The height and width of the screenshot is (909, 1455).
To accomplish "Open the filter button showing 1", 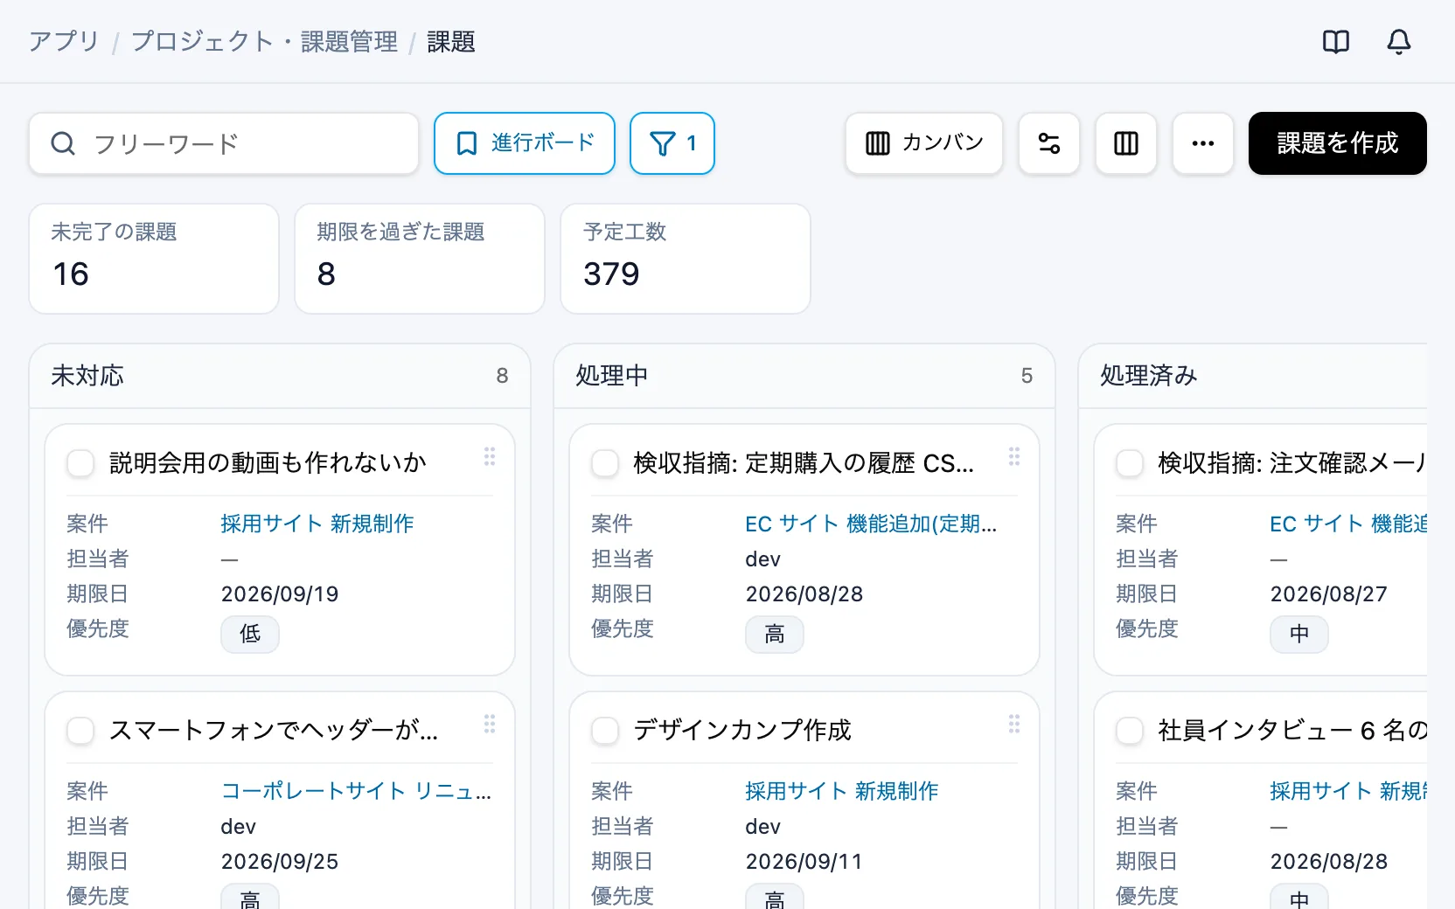I will pyautogui.click(x=672, y=143).
